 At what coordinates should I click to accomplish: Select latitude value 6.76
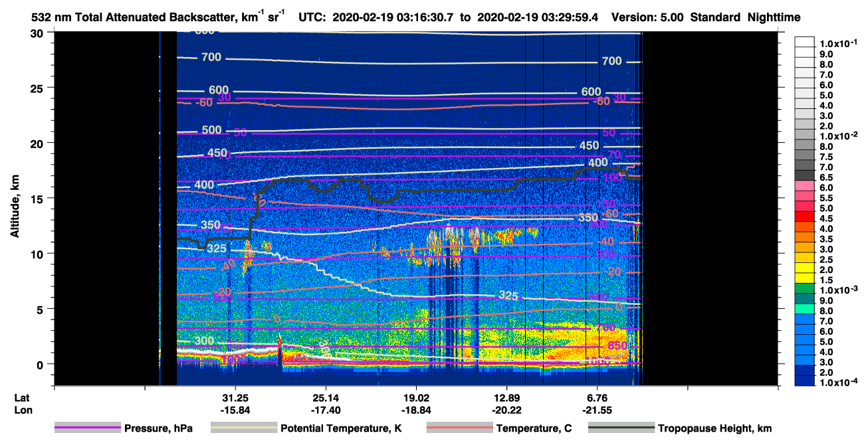598,398
